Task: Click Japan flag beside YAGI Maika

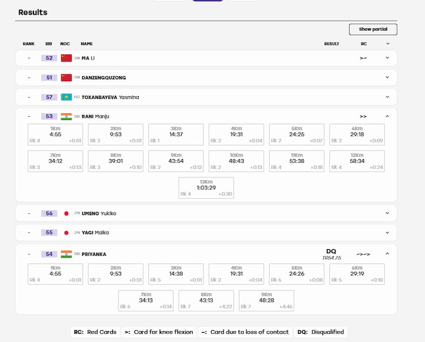Action: tap(66, 233)
